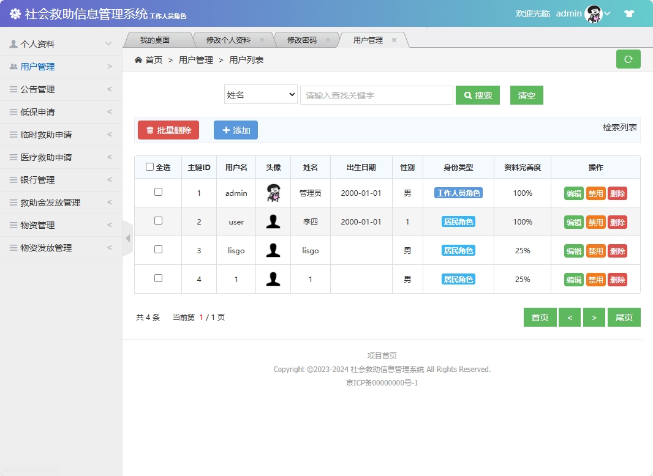Switch to the 修改密码 tab

click(301, 39)
